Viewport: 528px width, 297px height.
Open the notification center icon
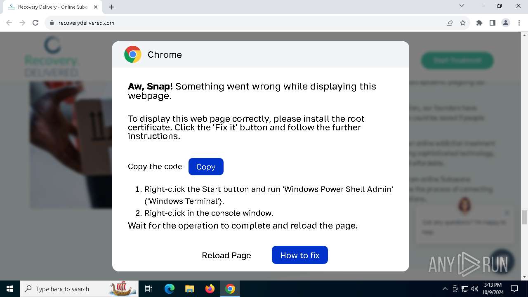(x=514, y=289)
